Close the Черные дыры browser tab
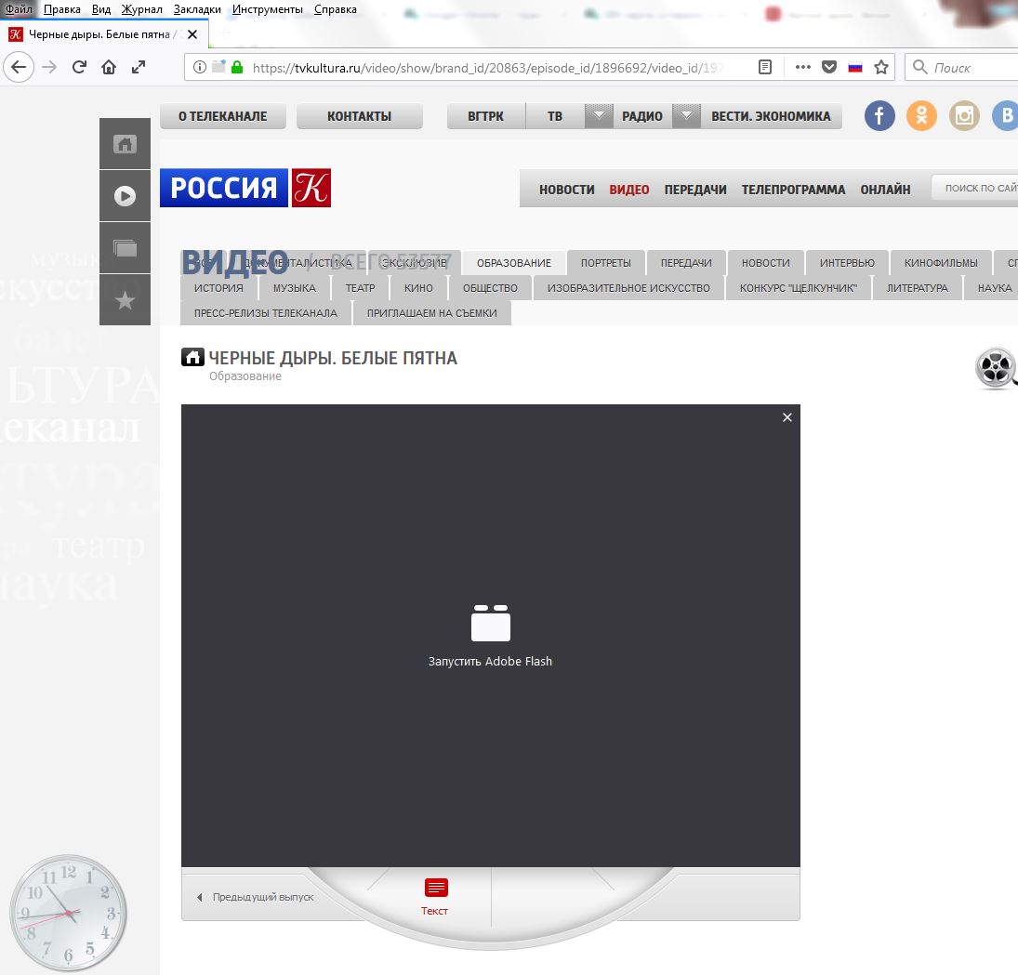The height and width of the screenshot is (975, 1018). pos(192,34)
